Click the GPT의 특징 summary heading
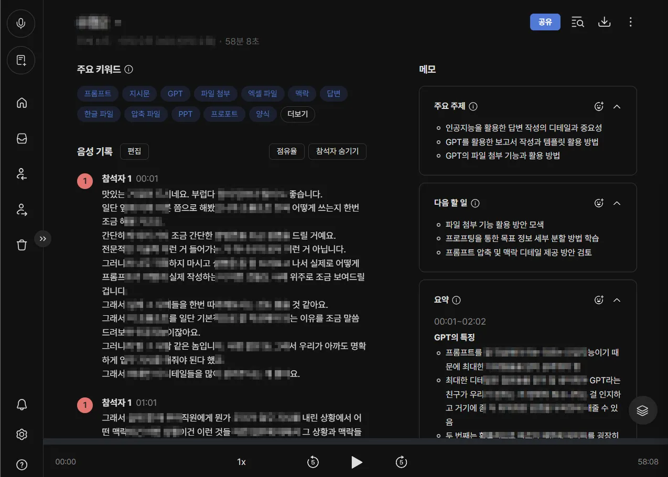 click(454, 337)
